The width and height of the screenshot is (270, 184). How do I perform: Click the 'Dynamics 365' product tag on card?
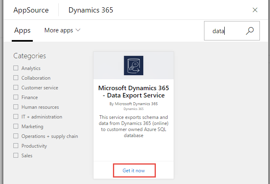click(134, 109)
